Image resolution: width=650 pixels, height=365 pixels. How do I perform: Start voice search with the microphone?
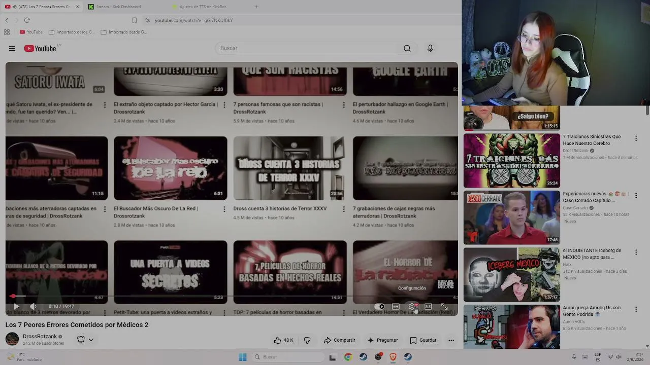[x=430, y=48]
